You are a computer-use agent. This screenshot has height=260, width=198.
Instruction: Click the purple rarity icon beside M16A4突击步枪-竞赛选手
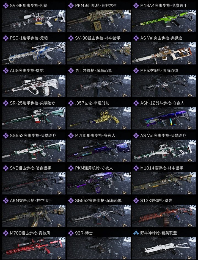point(136,6)
